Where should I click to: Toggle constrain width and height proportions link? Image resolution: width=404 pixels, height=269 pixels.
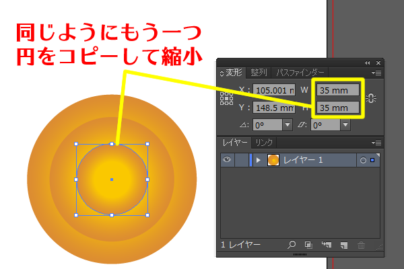[x=371, y=98]
